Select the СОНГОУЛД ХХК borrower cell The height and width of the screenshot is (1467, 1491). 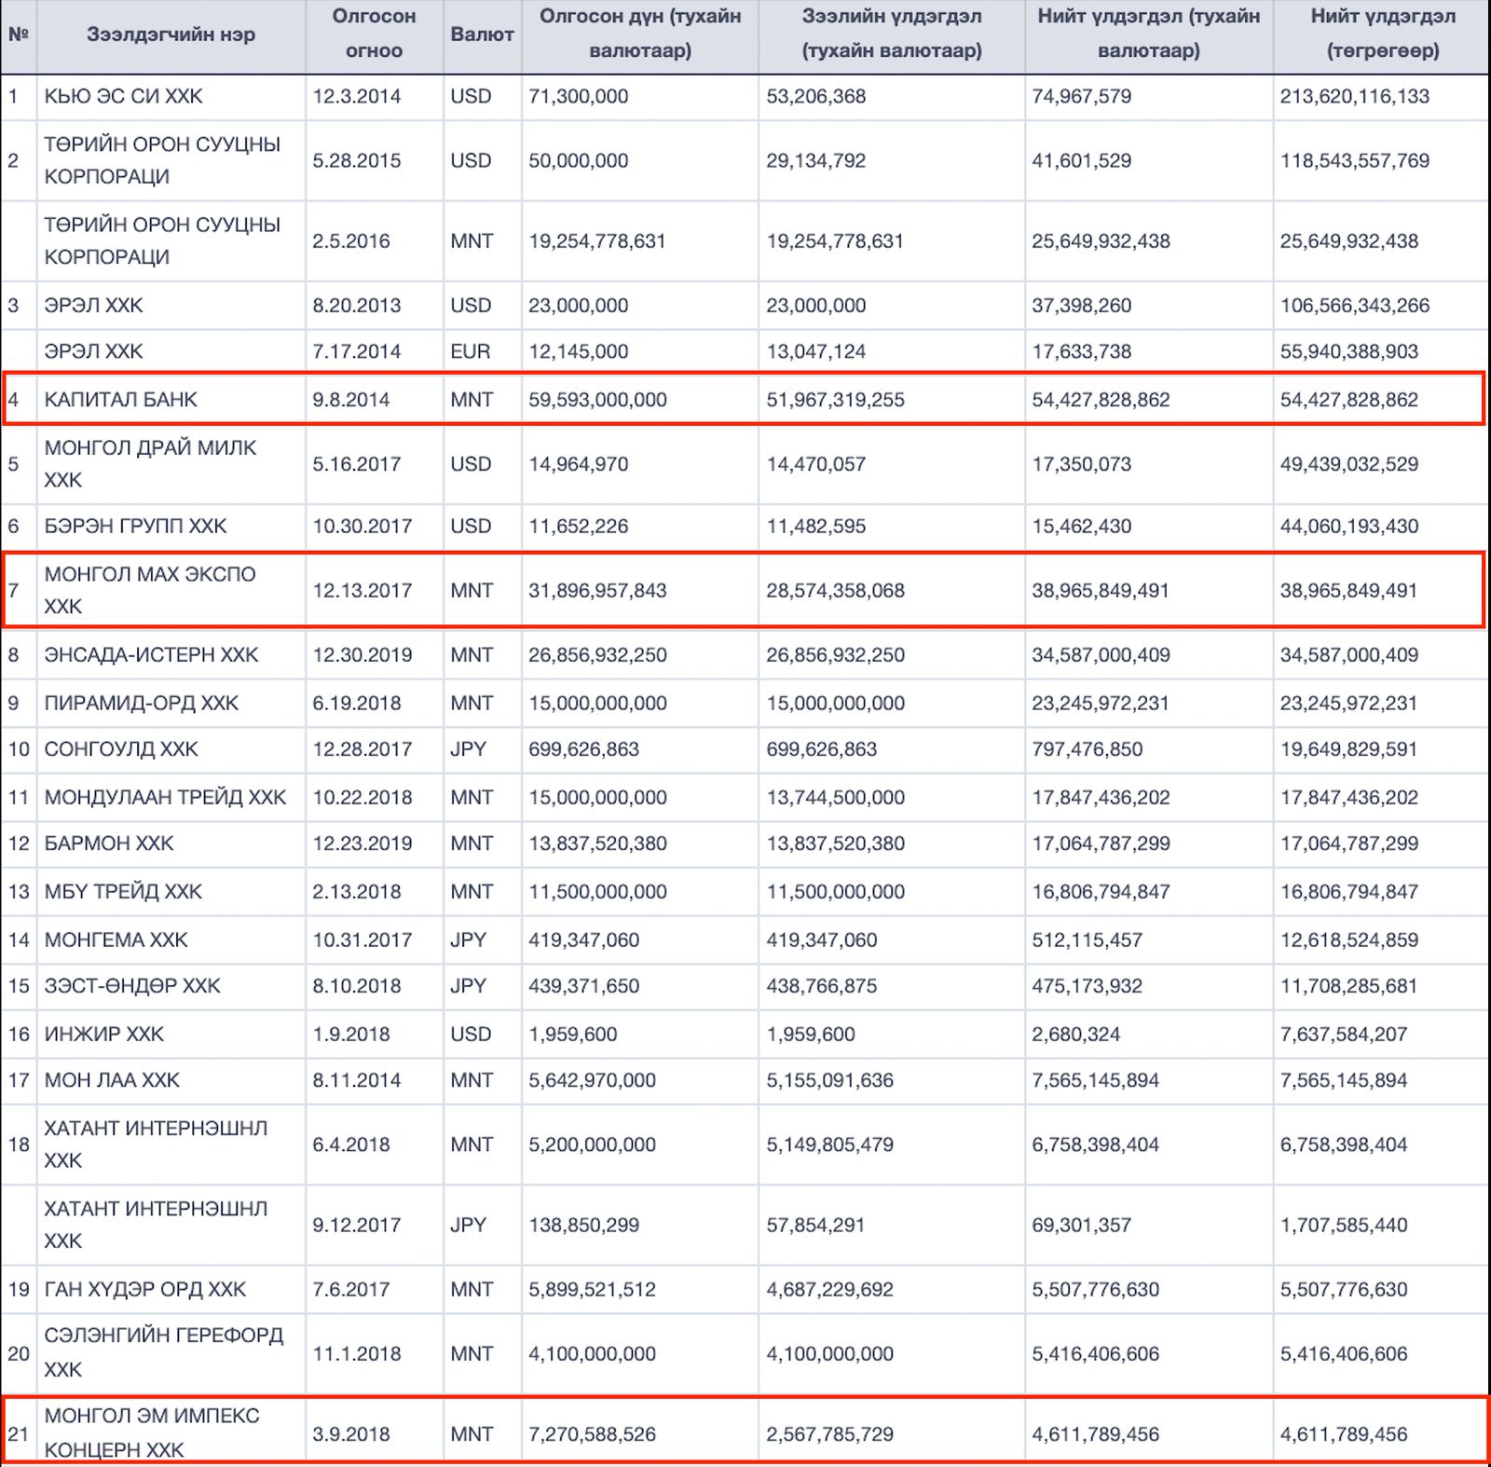(x=121, y=749)
